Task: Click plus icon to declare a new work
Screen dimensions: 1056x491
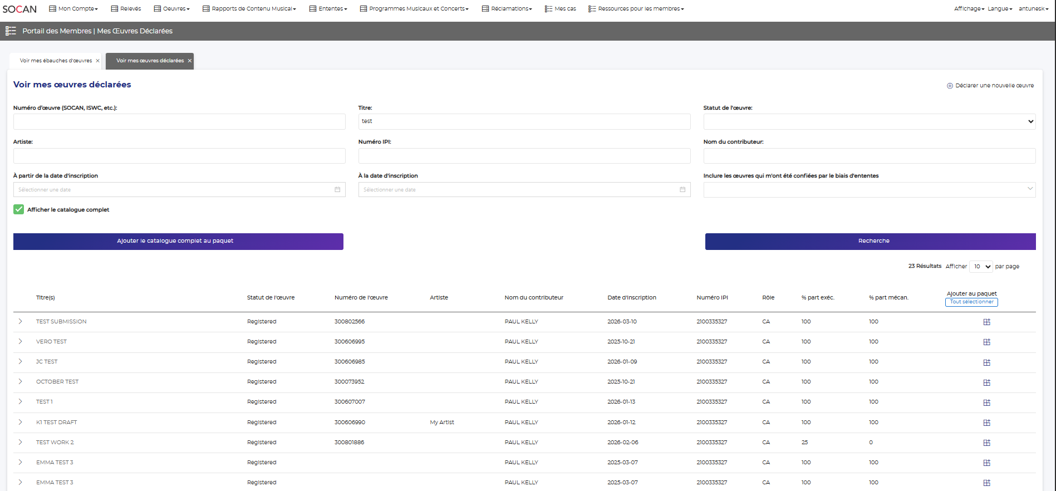Action: [950, 86]
